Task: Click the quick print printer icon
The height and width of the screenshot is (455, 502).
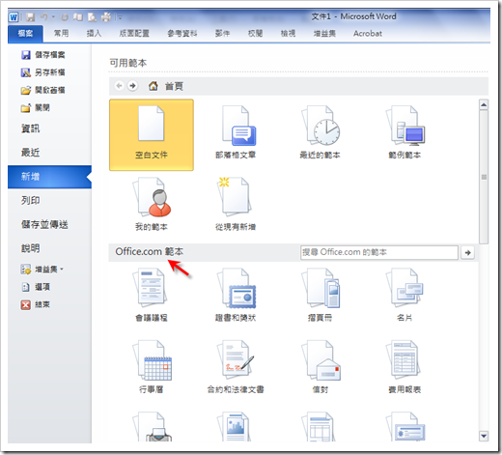Action: click(106, 17)
